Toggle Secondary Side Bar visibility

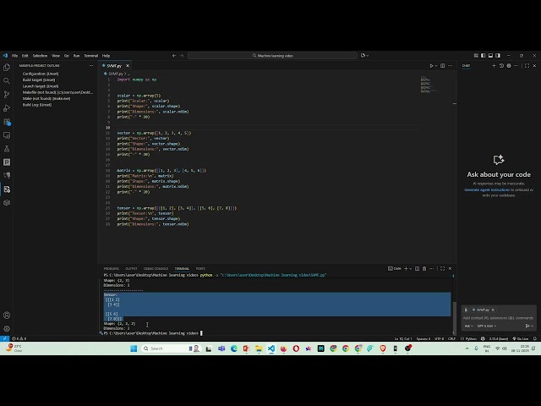point(498,56)
